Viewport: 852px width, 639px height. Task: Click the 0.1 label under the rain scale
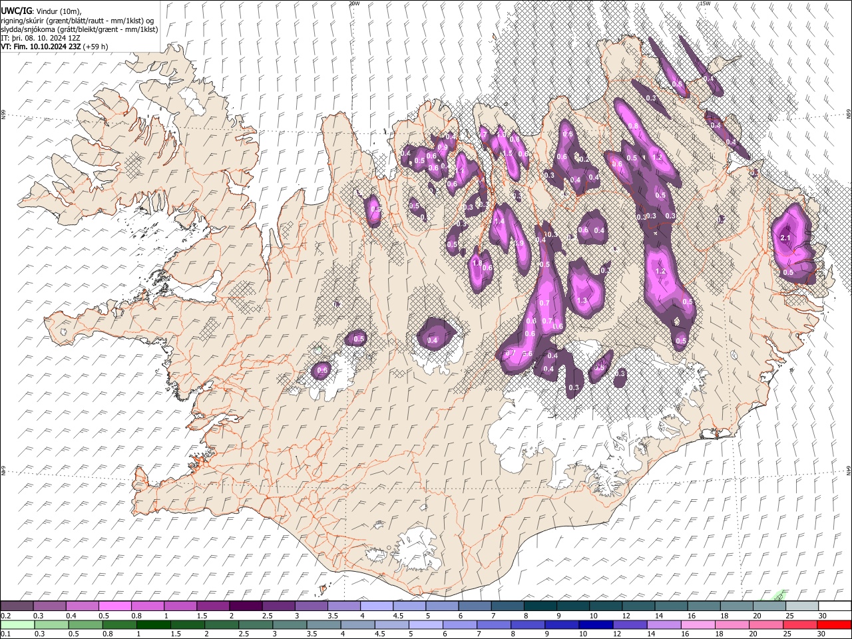click(x=5, y=634)
